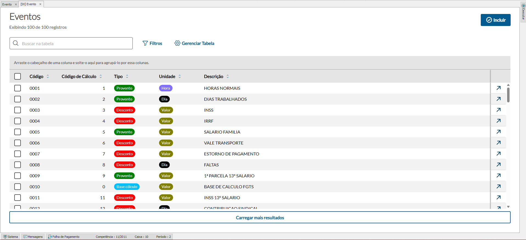Image resolution: width=526 pixels, height=240 pixels.
Task: Click the SALARIO FAMILIA description
Action: (x=222, y=132)
